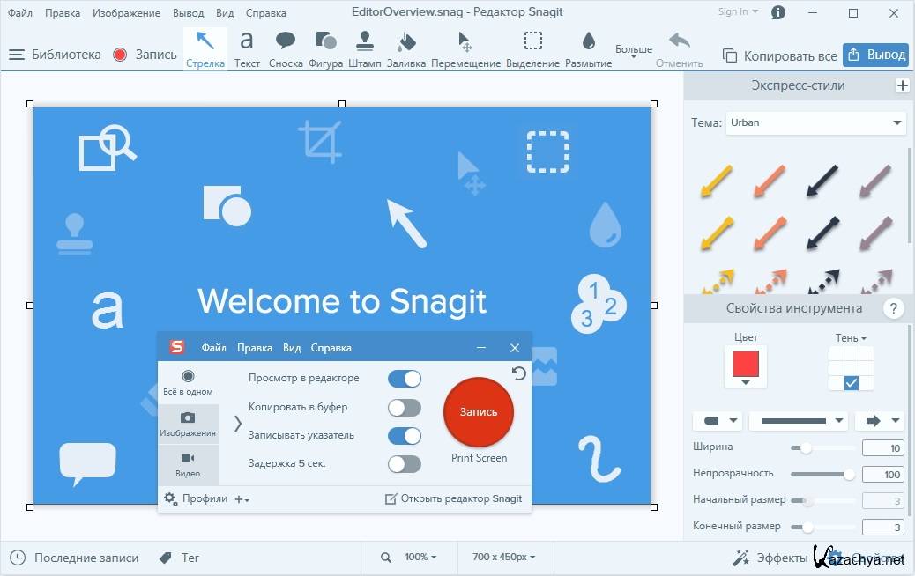
Task: Choose the Выделение selection tool
Action: pyautogui.click(x=532, y=48)
